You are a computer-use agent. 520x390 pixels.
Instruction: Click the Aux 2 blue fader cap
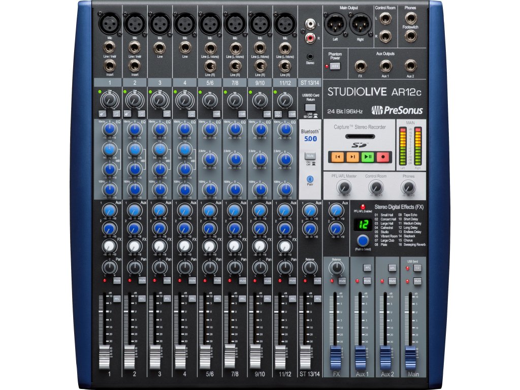386,357
